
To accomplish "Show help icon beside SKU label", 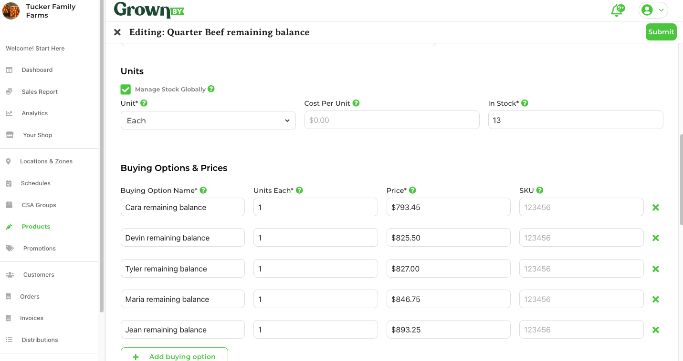I will [539, 190].
